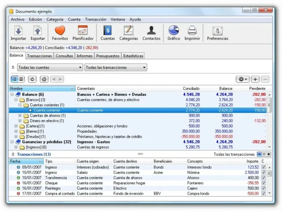Toggle reconciled checkbox for Intereses fondo row
The height and width of the screenshot is (211, 282).
tap(263, 167)
